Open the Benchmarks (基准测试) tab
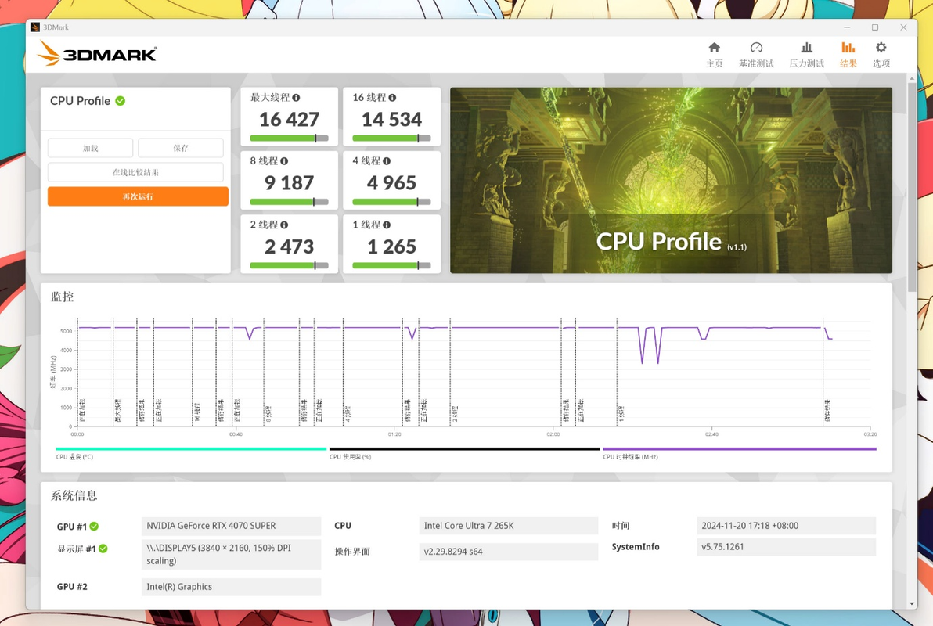The width and height of the screenshot is (933, 626). coord(755,55)
